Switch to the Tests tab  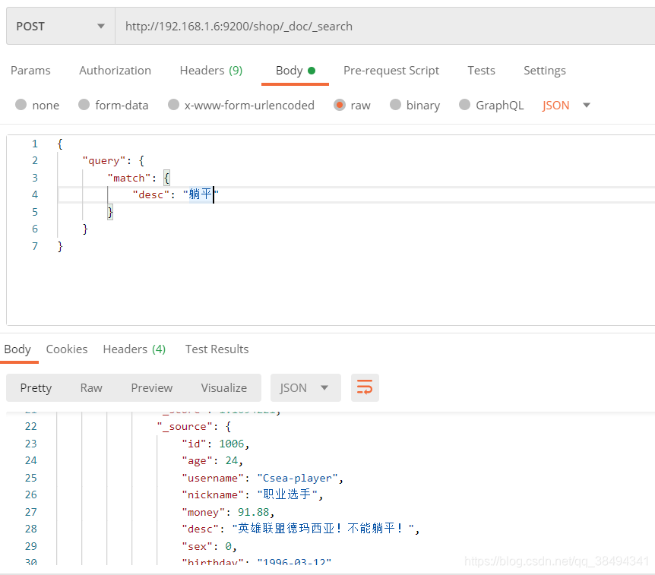481,71
